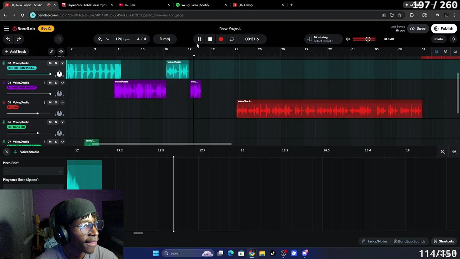Mute track 03 Voice/Audio
Screen dimensions: 460x259
pos(50,63)
